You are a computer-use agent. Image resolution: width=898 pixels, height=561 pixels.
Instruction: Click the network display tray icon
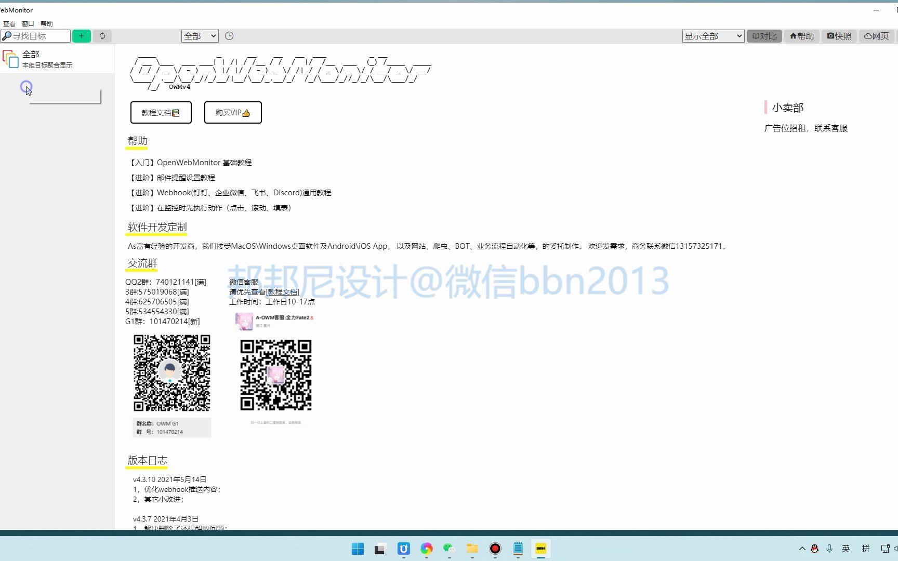pyautogui.click(x=885, y=549)
